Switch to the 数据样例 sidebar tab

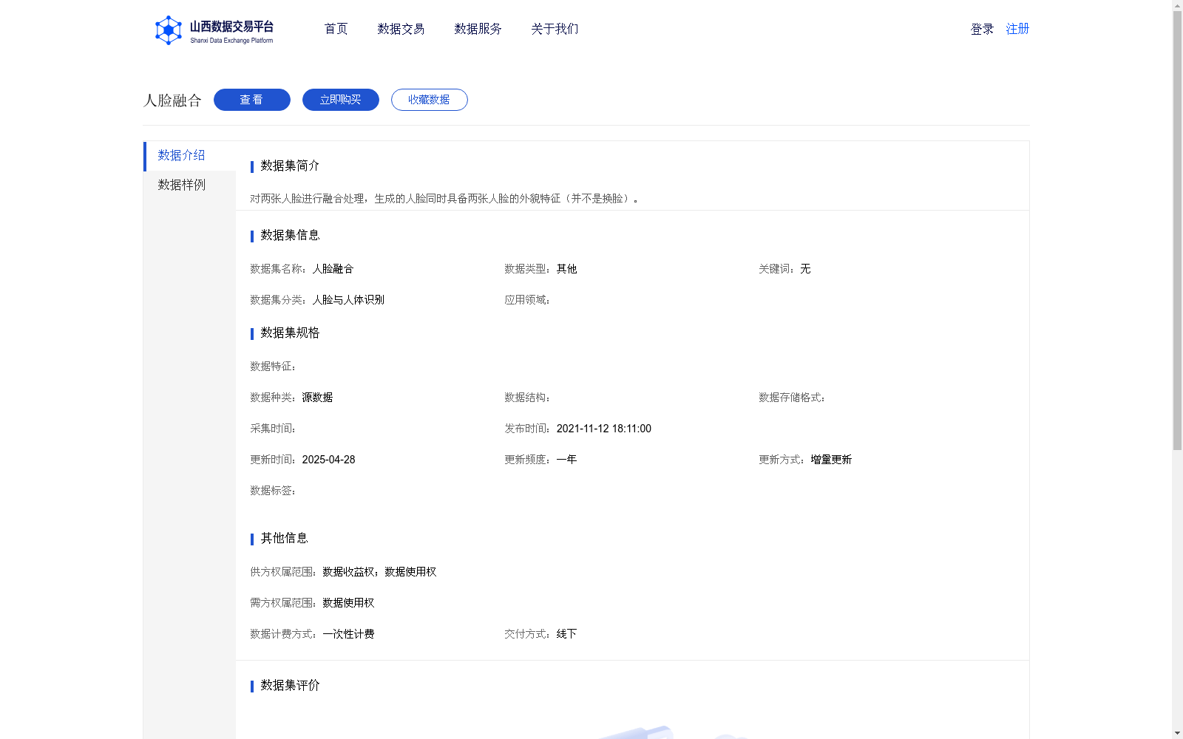coord(189,185)
